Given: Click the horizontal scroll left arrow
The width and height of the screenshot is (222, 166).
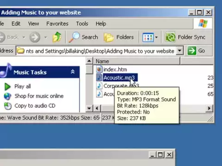Looking at the screenshot, I should (97, 108).
